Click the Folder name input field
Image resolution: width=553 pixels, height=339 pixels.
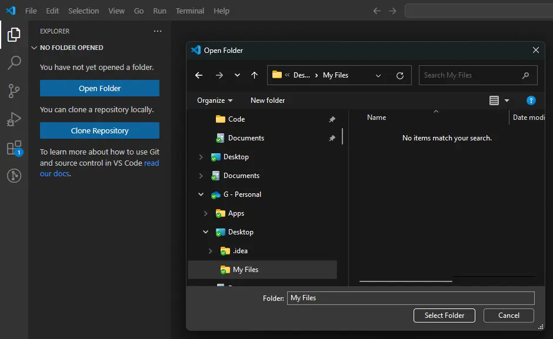tap(411, 298)
